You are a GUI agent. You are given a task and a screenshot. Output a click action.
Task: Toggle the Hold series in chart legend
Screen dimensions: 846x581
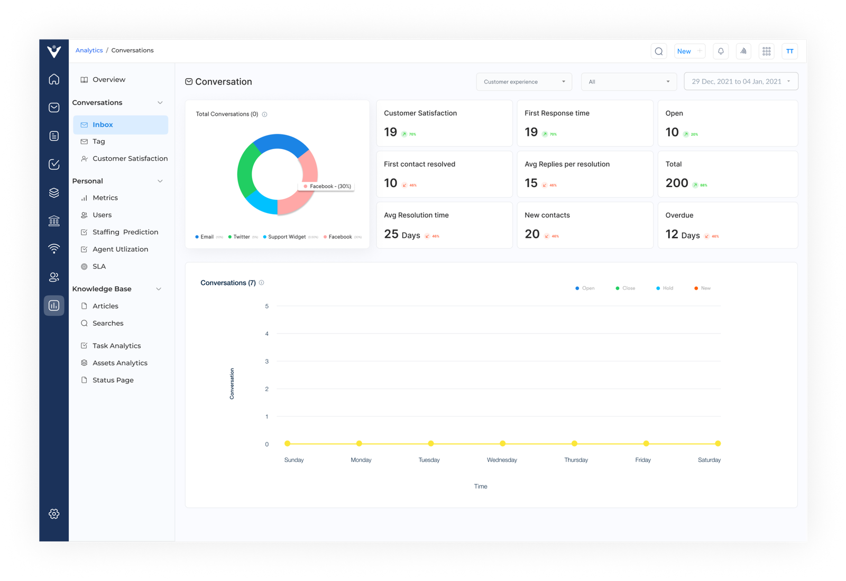pyautogui.click(x=665, y=288)
